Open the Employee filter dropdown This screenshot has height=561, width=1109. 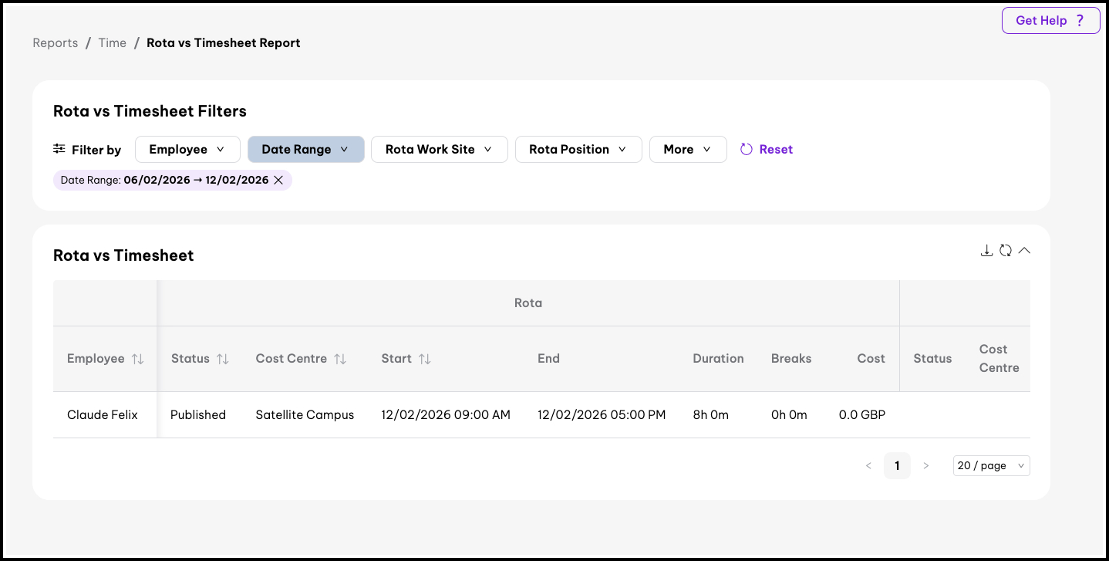(x=187, y=150)
